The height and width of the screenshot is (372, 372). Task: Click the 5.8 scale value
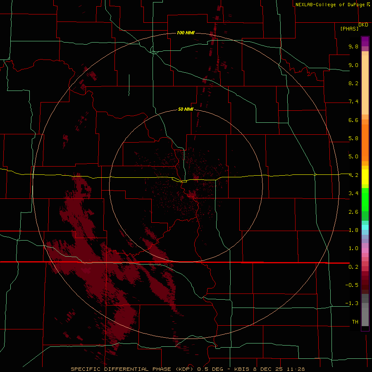(353, 138)
